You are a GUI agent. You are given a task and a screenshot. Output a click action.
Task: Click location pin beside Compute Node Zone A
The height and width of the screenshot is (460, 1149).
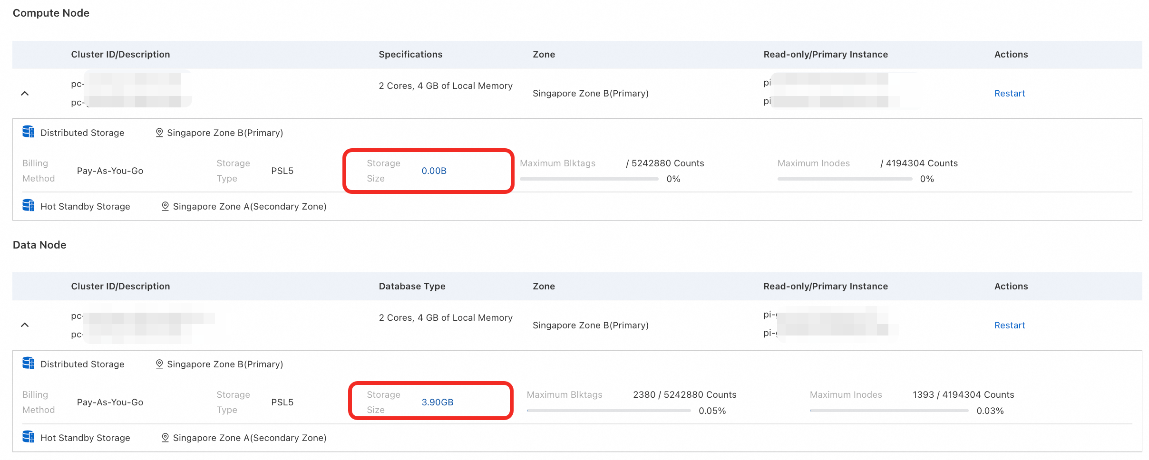click(165, 206)
